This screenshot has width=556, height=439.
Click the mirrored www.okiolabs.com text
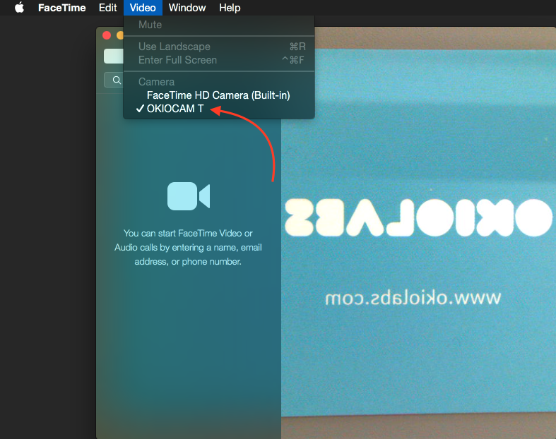413,299
